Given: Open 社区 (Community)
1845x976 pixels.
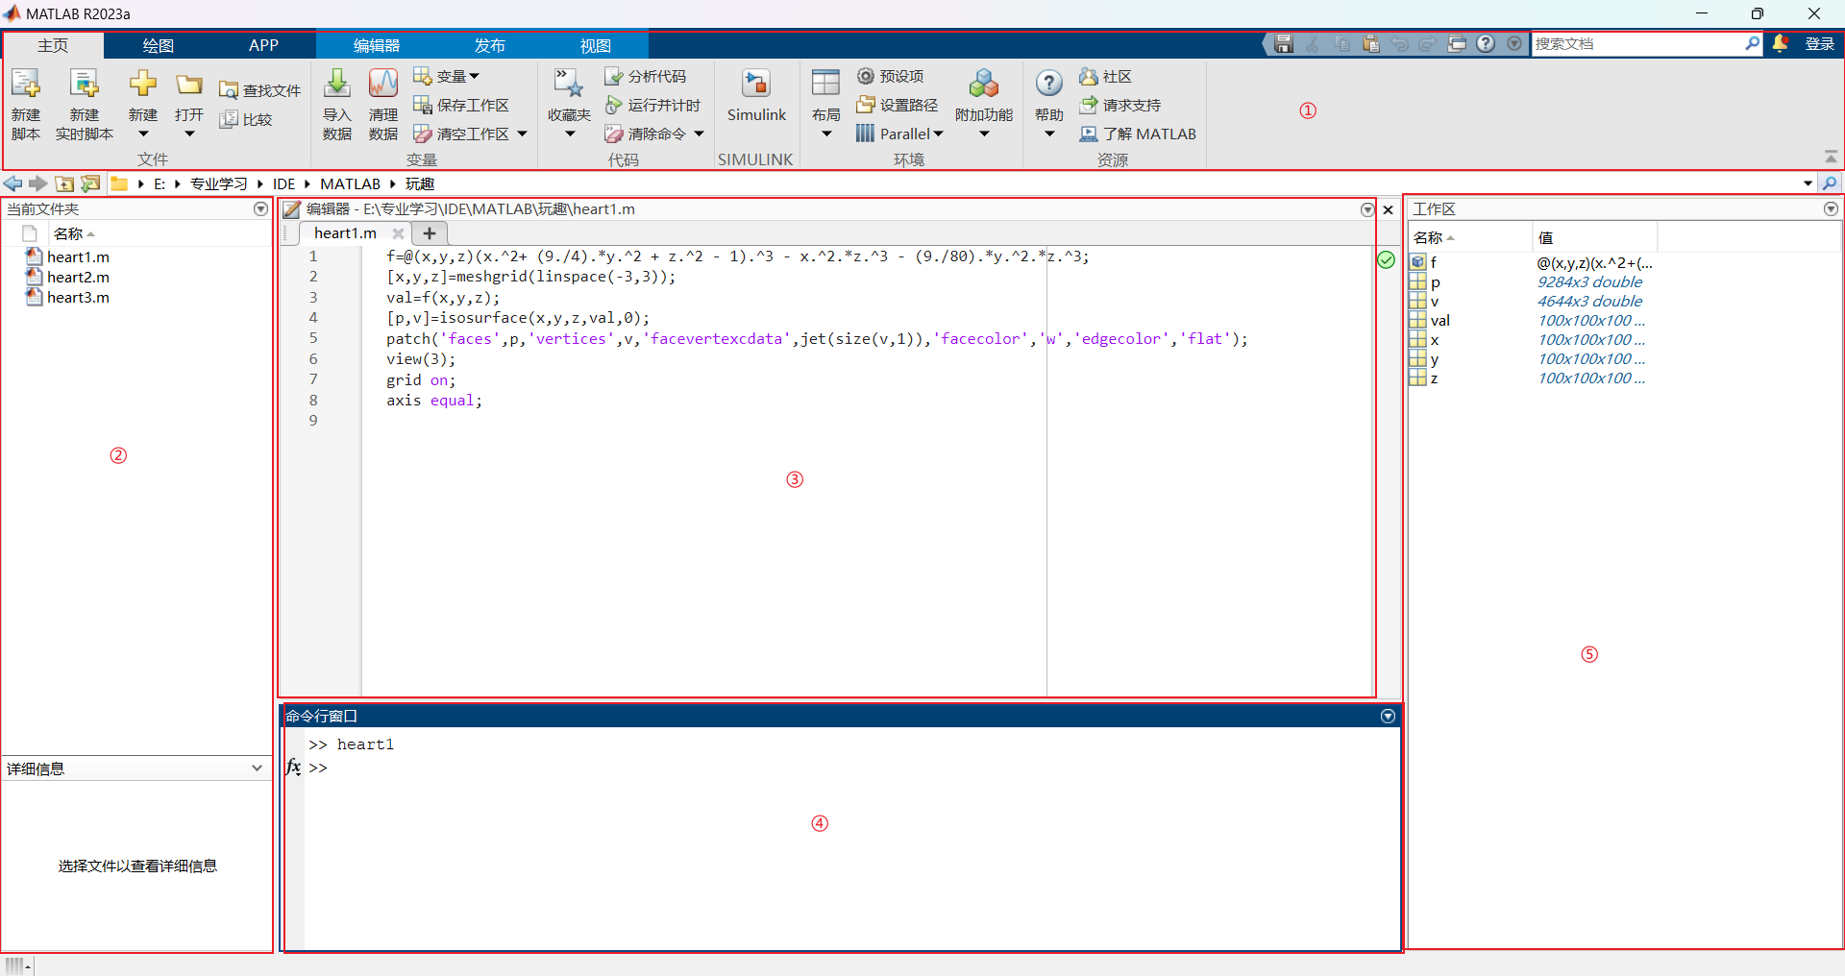Looking at the screenshot, I should [x=1105, y=76].
